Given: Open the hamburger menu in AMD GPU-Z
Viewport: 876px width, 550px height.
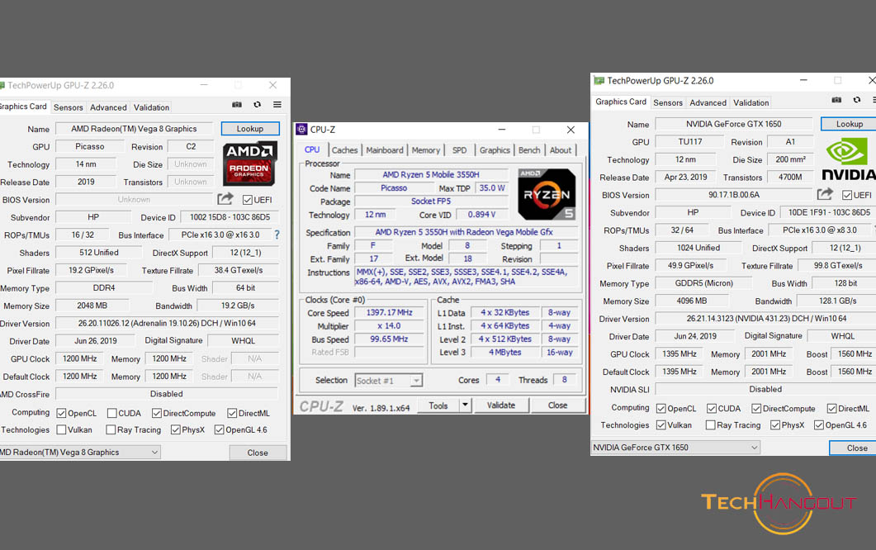Looking at the screenshot, I should coord(277,105).
